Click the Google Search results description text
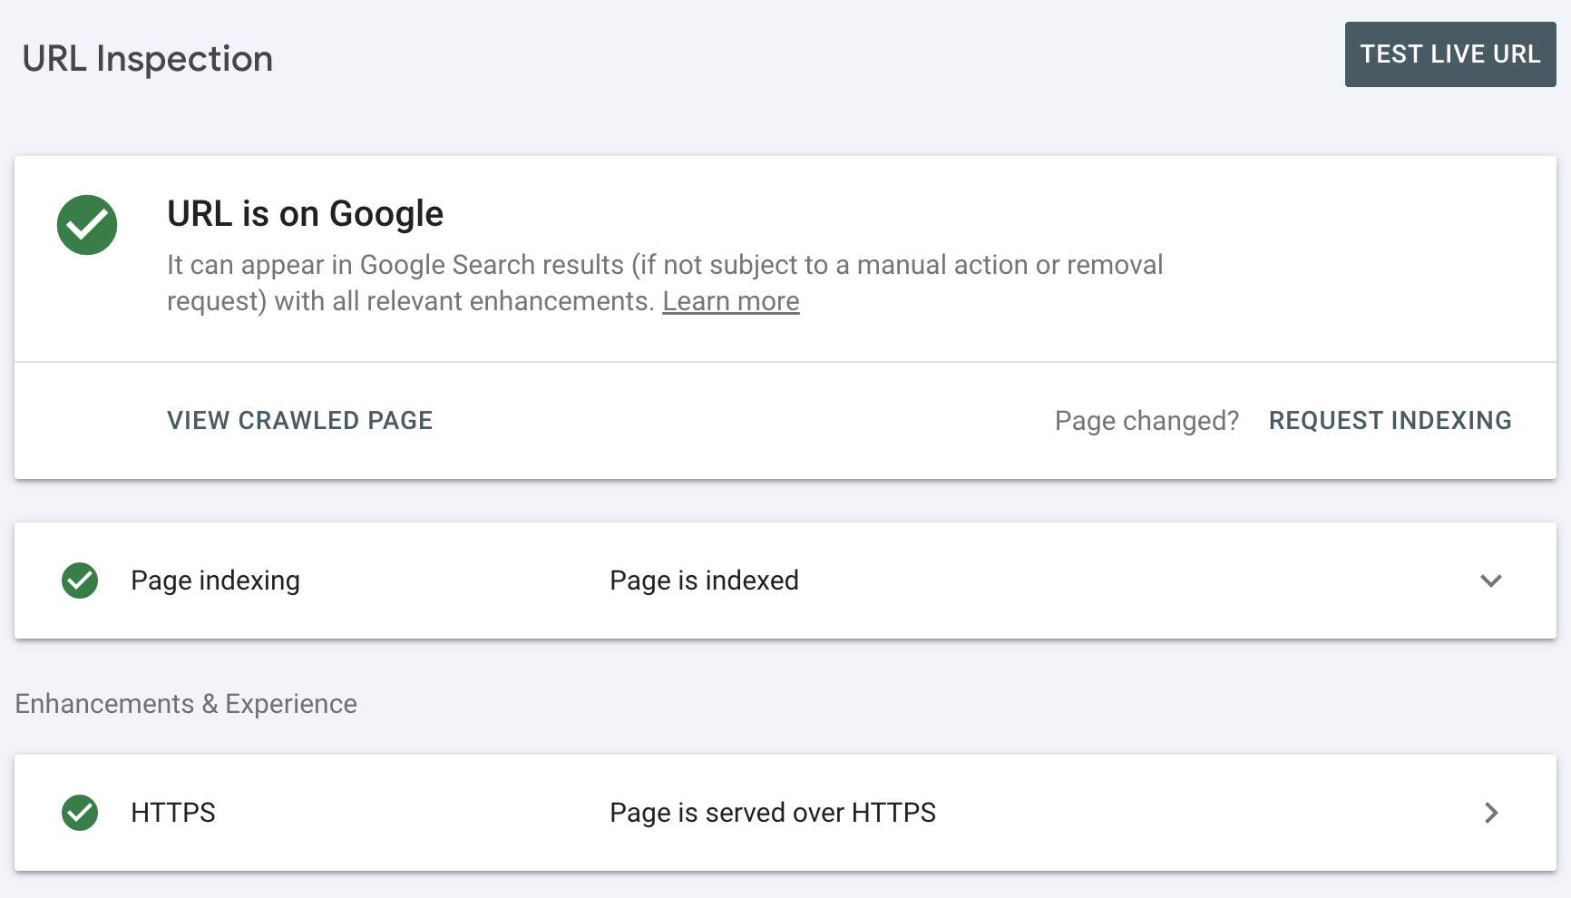 pos(664,265)
